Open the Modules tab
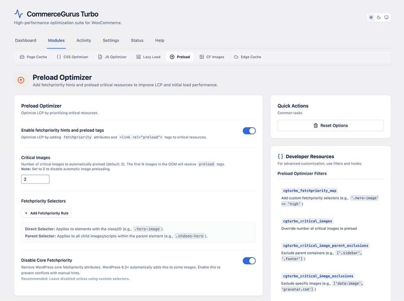Image resolution: width=404 pixels, height=301 pixels. tap(56, 41)
